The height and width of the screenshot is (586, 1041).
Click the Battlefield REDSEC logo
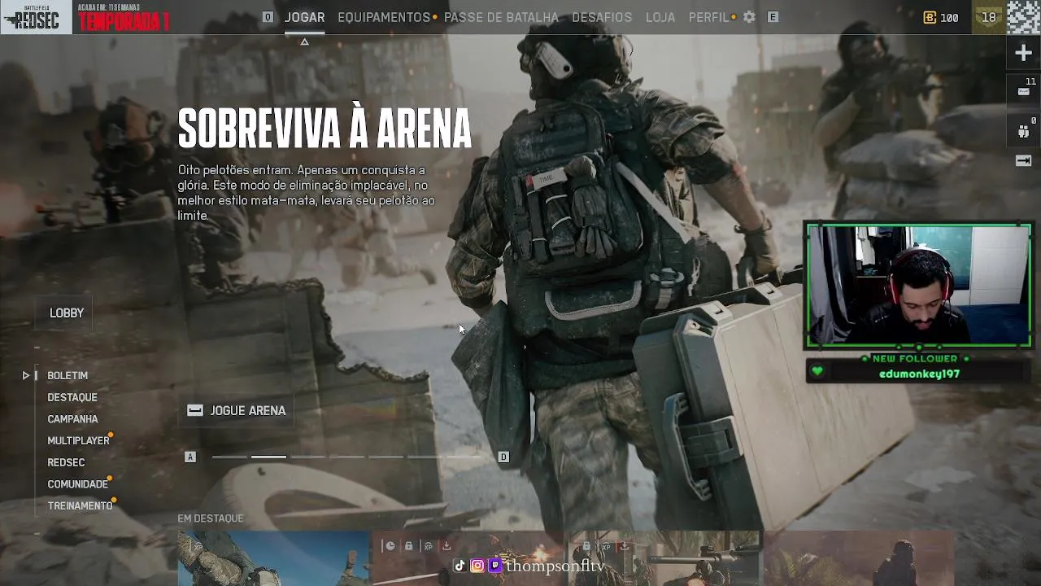coord(36,17)
